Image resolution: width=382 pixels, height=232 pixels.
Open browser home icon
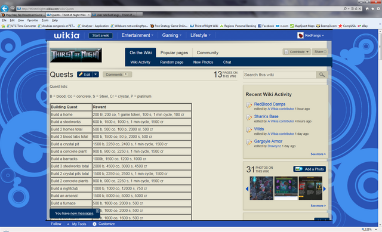[367, 9]
